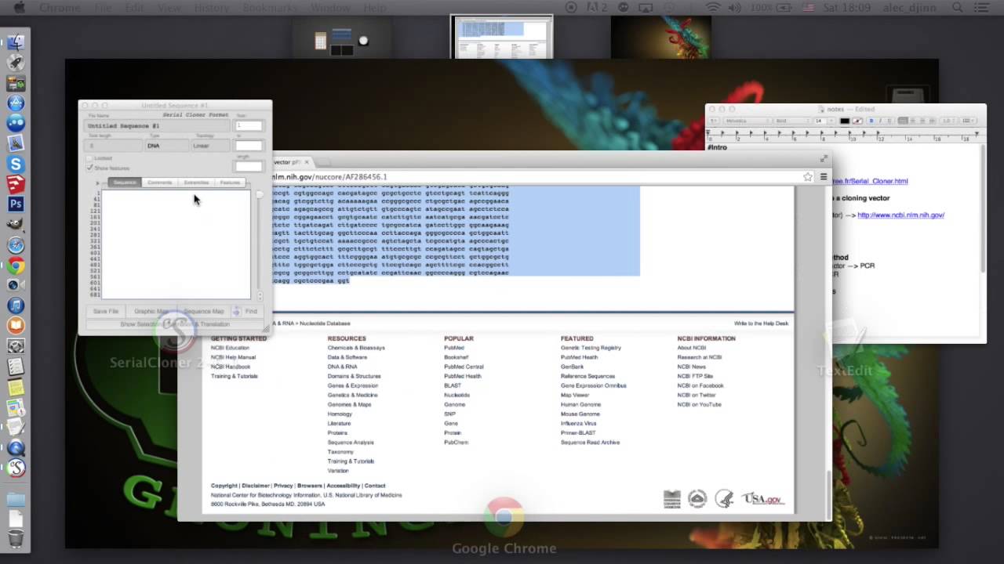Select Desktop 1 thumbnail in Mission Control
Viewport: 1004px width, 564px height.
coord(502,37)
